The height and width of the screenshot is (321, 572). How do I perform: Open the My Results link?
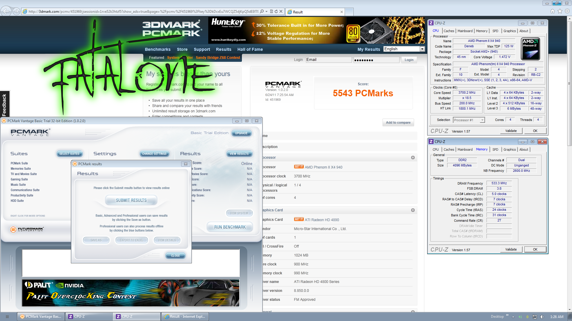369,49
